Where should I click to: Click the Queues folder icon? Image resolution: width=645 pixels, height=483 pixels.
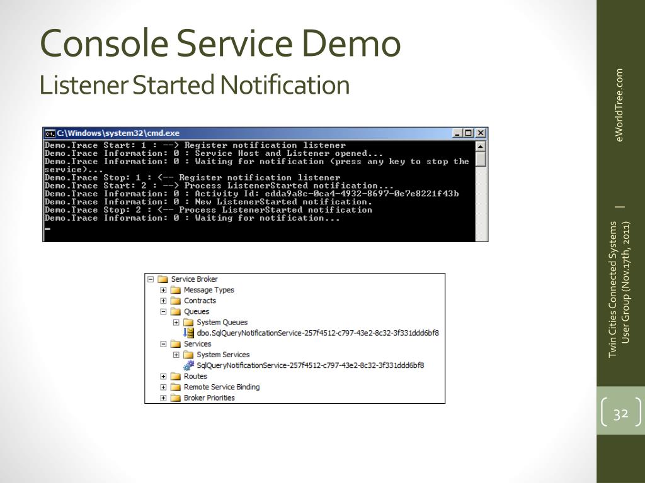[176, 312]
